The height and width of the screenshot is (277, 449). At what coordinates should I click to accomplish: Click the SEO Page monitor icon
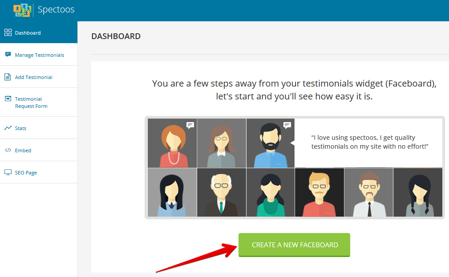(8, 172)
